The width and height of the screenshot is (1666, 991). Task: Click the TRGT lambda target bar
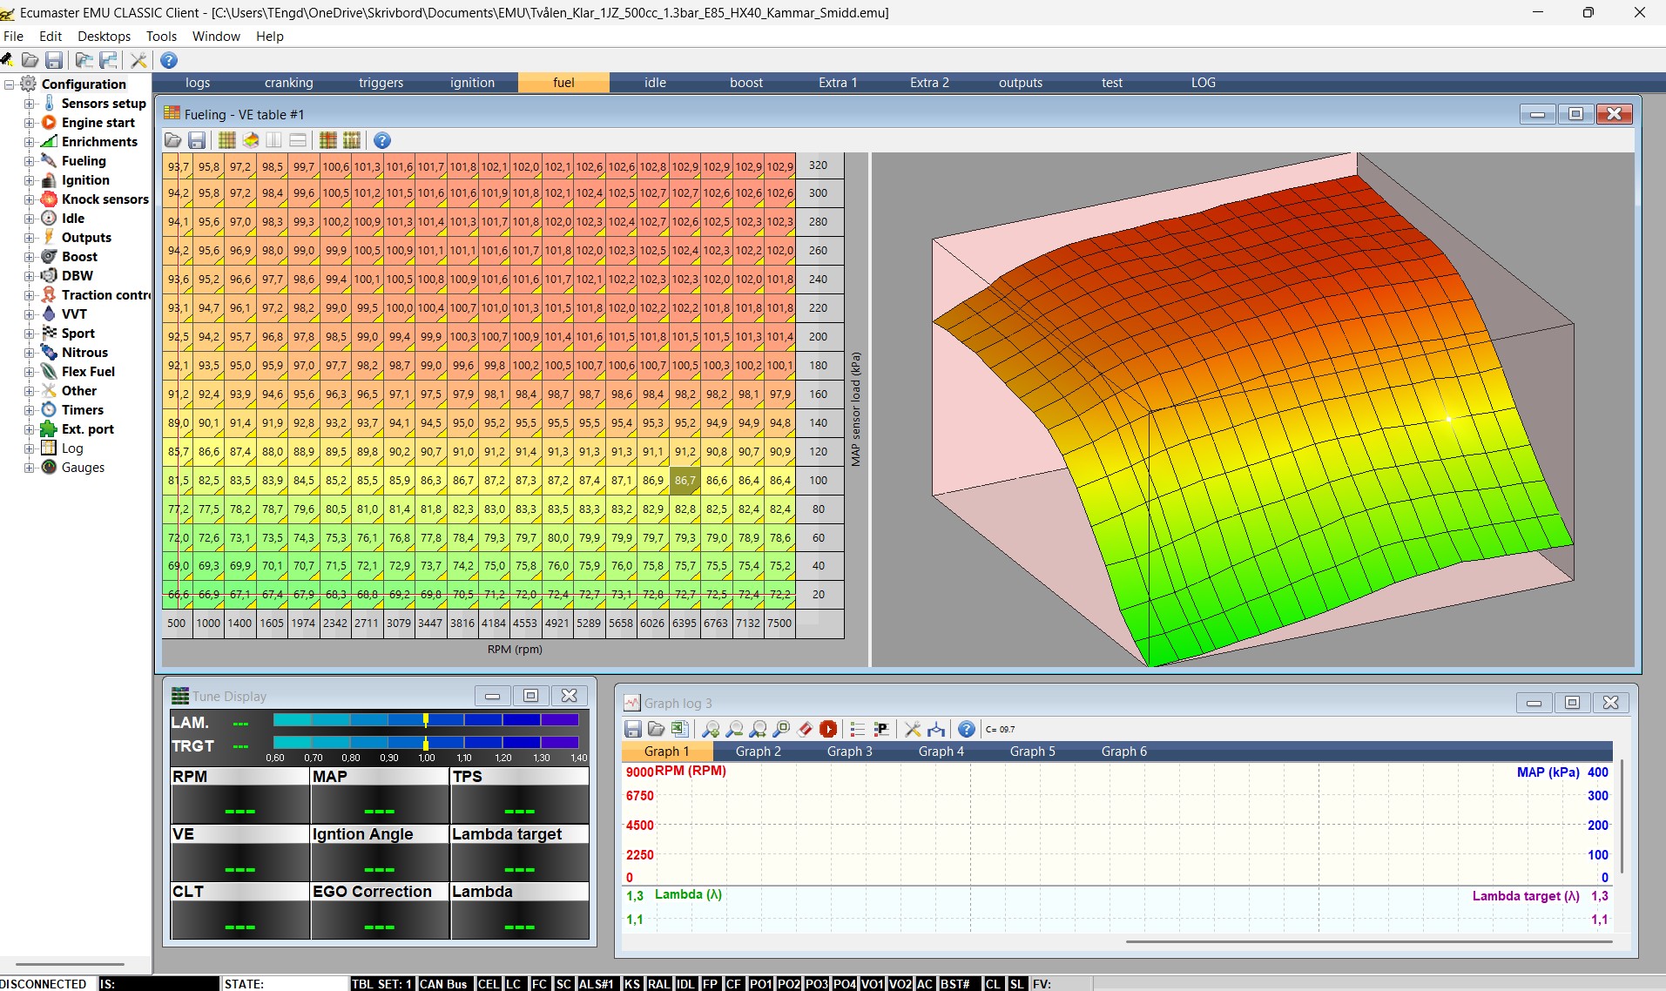click(x=426, y=743)
